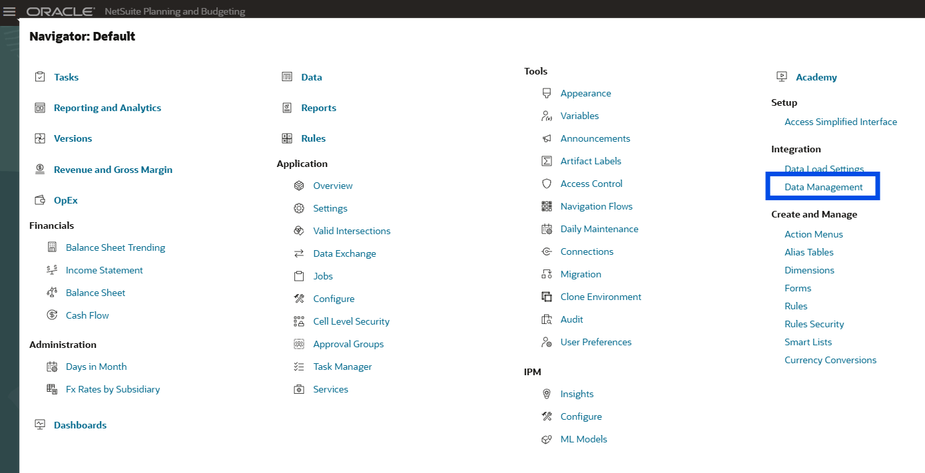This screenshot has height=473, width=925.
Task: Open Configure under IPM section
Action: pyautogui.click(x=581, y=416)
